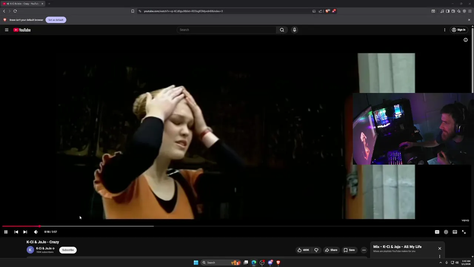Viewport: 474px width, 267px height.
Task: Close the K-Ci & JoJo tab
Action: pyautogui.click(x=42, y=4)
